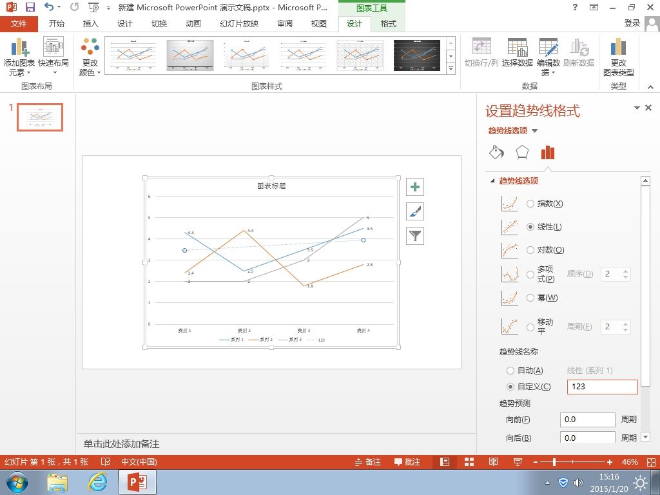This screenshot has height=495, width=660.
Task: Select the dark background chart style
Action: click(417, 55)
